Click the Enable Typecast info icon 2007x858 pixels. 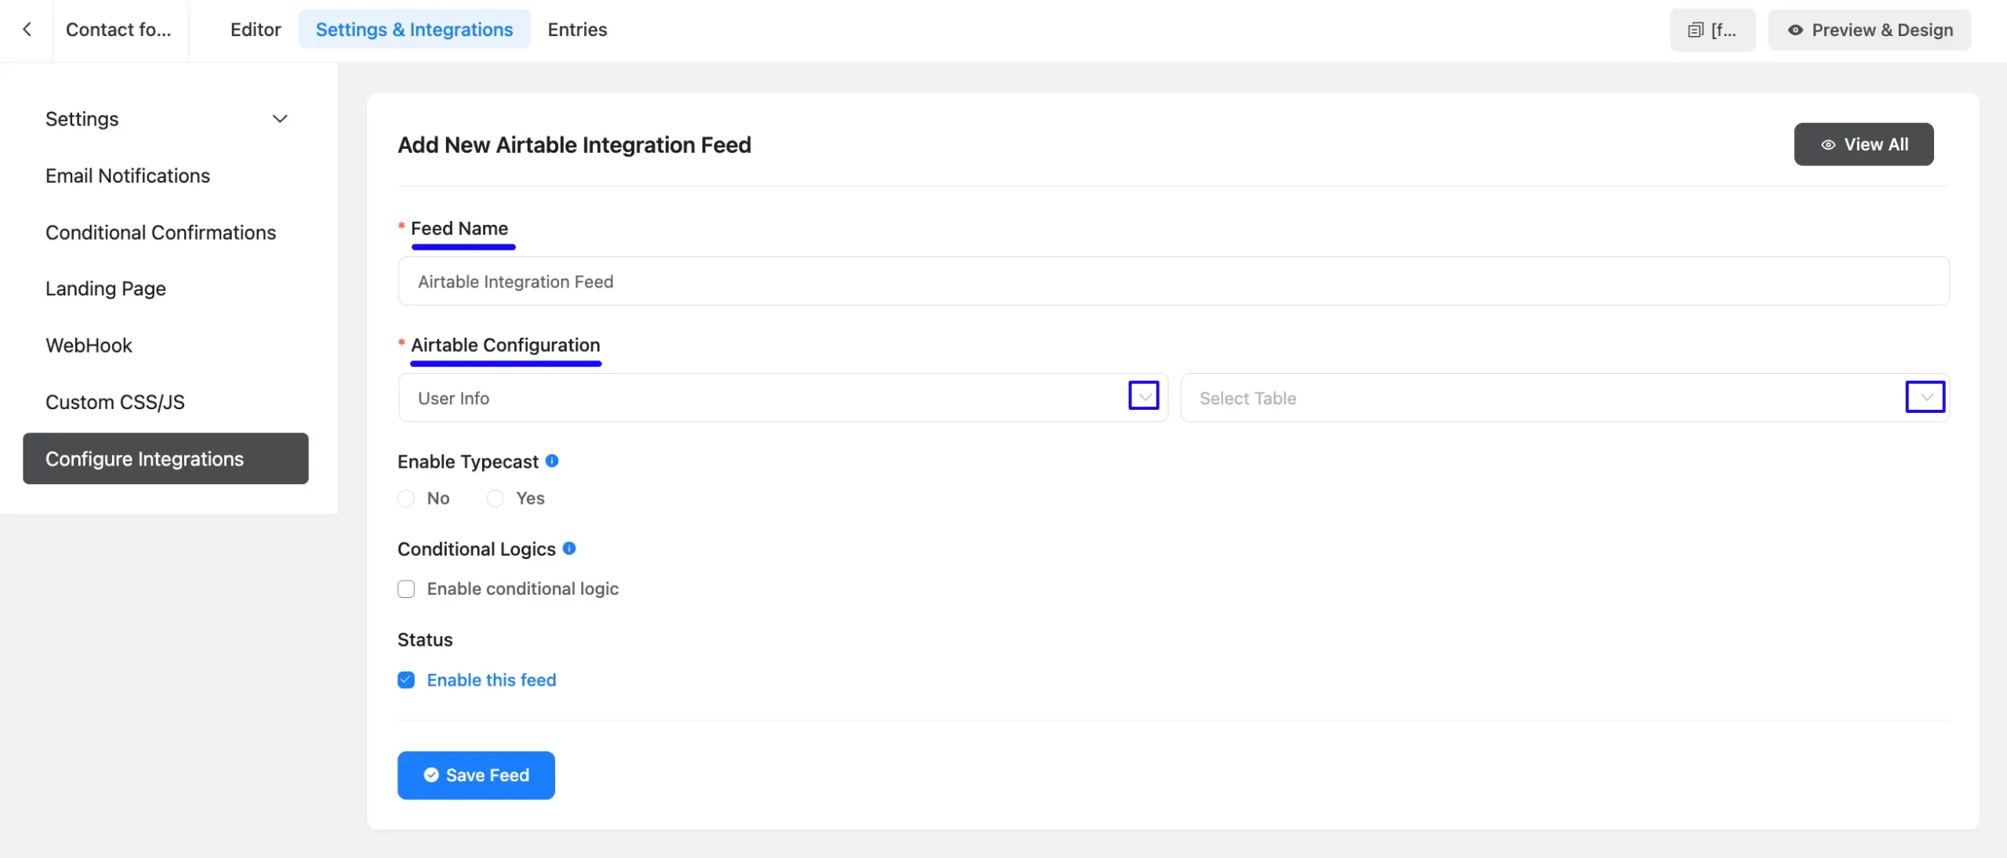point(552,461)
